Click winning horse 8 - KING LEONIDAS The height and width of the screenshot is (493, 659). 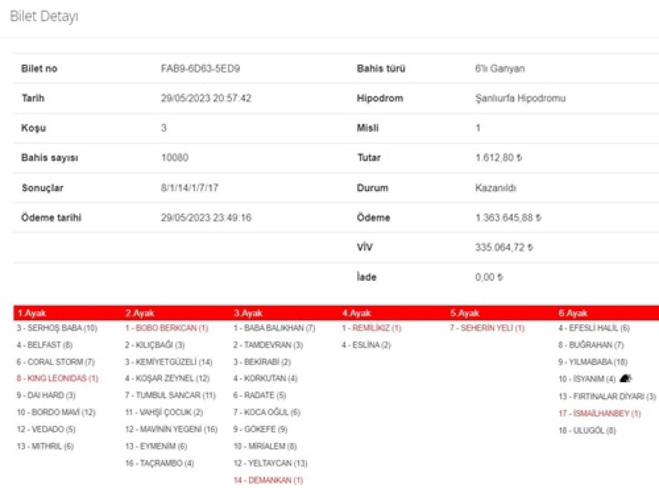click(x=57, y=378)
